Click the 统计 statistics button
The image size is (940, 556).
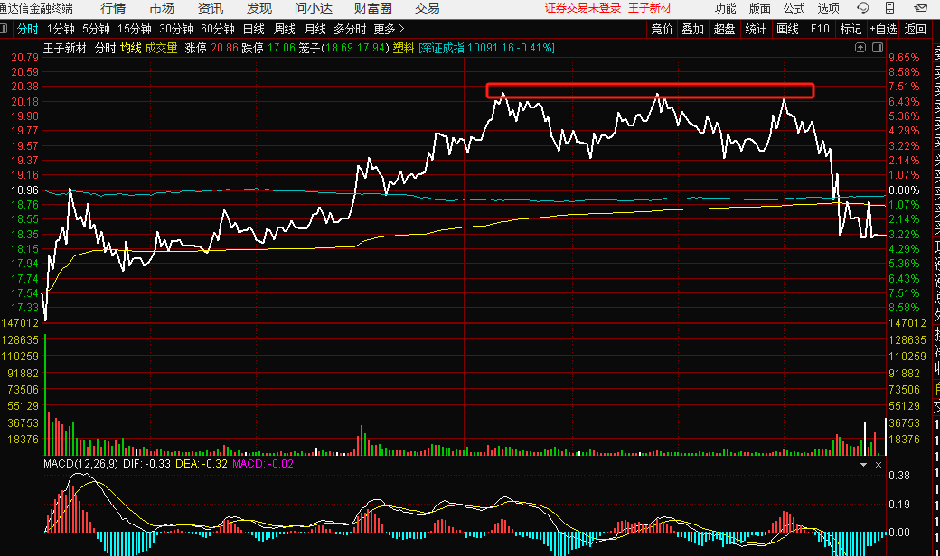coord(756,29)
